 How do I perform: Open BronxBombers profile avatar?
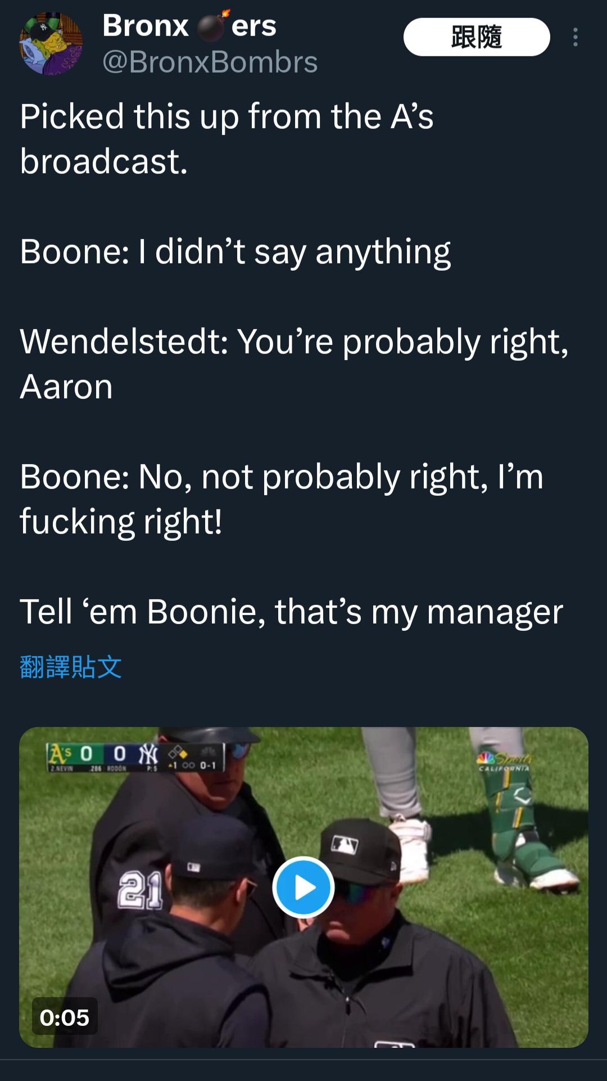coord(51,43)
